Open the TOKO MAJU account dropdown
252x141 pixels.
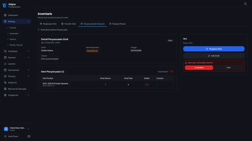17,129
